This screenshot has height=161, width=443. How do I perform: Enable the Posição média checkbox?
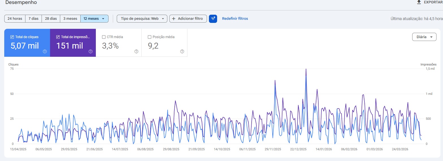pos(150,37)
